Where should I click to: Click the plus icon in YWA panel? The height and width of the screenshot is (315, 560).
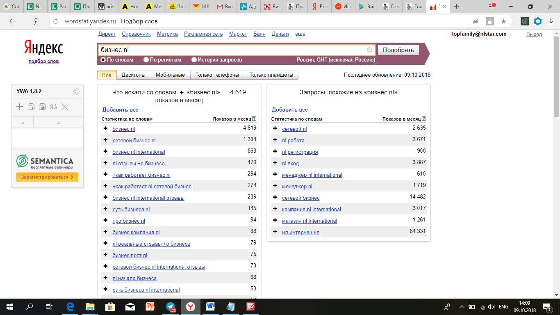(20, 107)
